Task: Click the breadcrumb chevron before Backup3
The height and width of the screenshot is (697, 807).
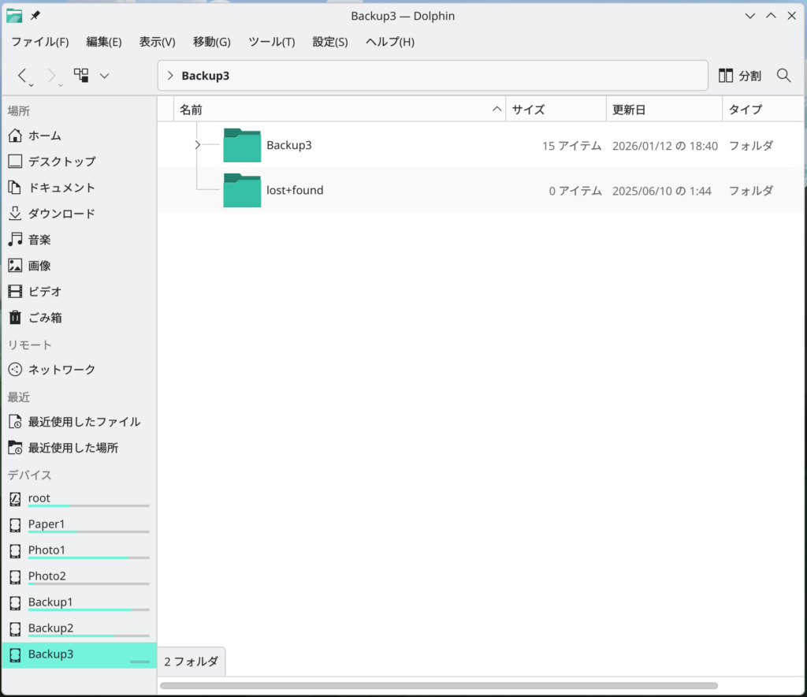Action: point(170,76)
